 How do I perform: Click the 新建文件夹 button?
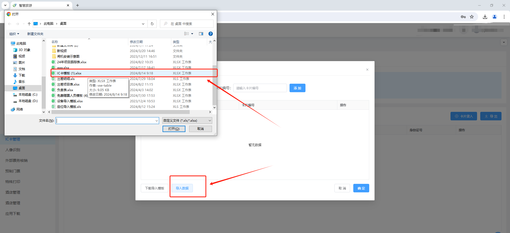pos(35,34)
